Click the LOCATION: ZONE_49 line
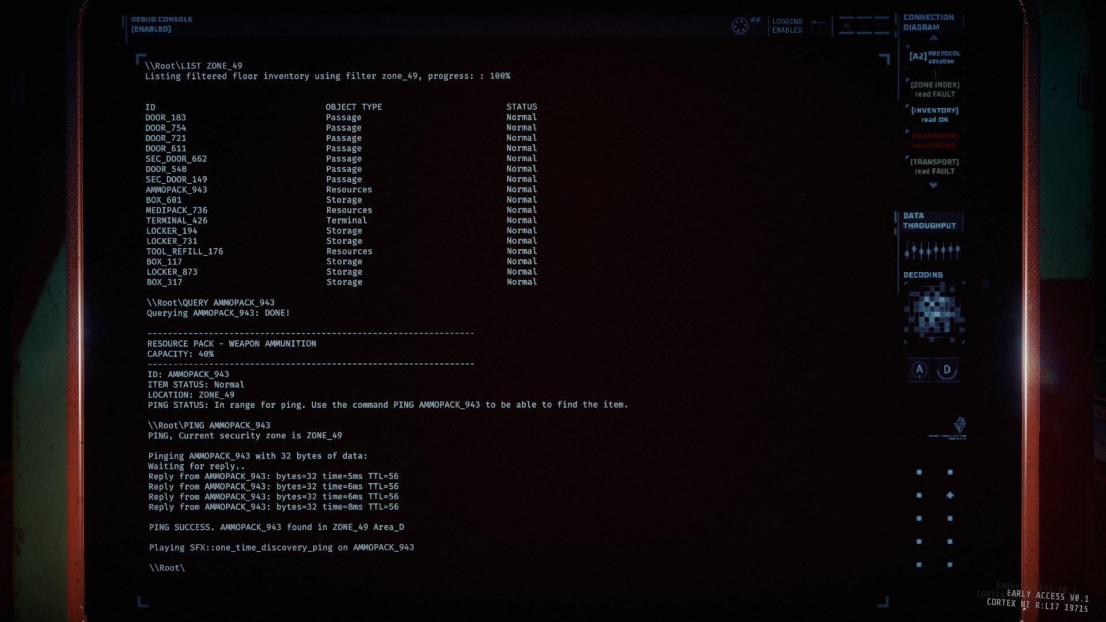Viewport: 1106px width, 622px height. click(x=191, y=395)
